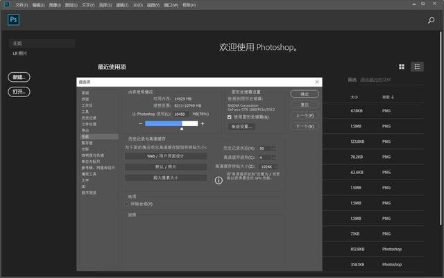The width and height of the screenshot is (444, 278).
Task: Click the info icon beside GPU hint
Action: (x=219, y=180)
